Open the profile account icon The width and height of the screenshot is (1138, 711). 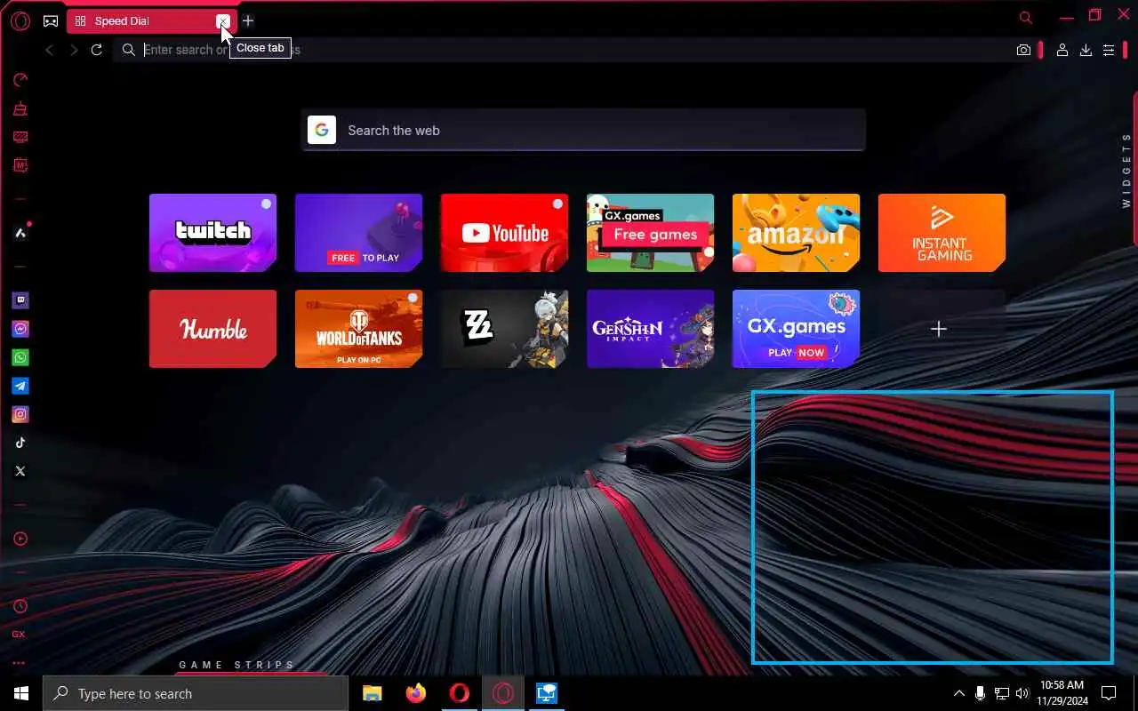(x=1062, y=51)
